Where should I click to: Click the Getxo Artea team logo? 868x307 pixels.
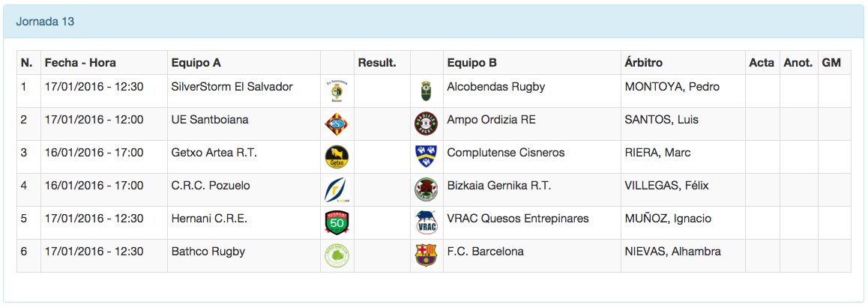337,156
